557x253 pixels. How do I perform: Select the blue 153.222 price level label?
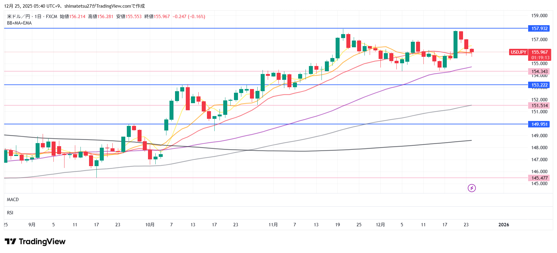coord(539,85)
